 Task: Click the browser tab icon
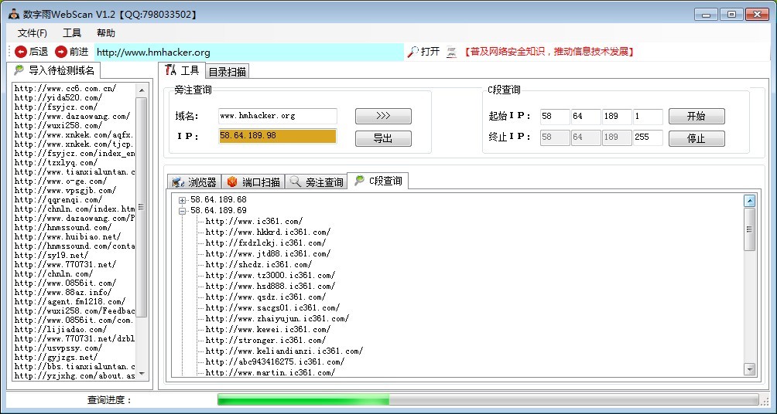click(x=178, y=182)
